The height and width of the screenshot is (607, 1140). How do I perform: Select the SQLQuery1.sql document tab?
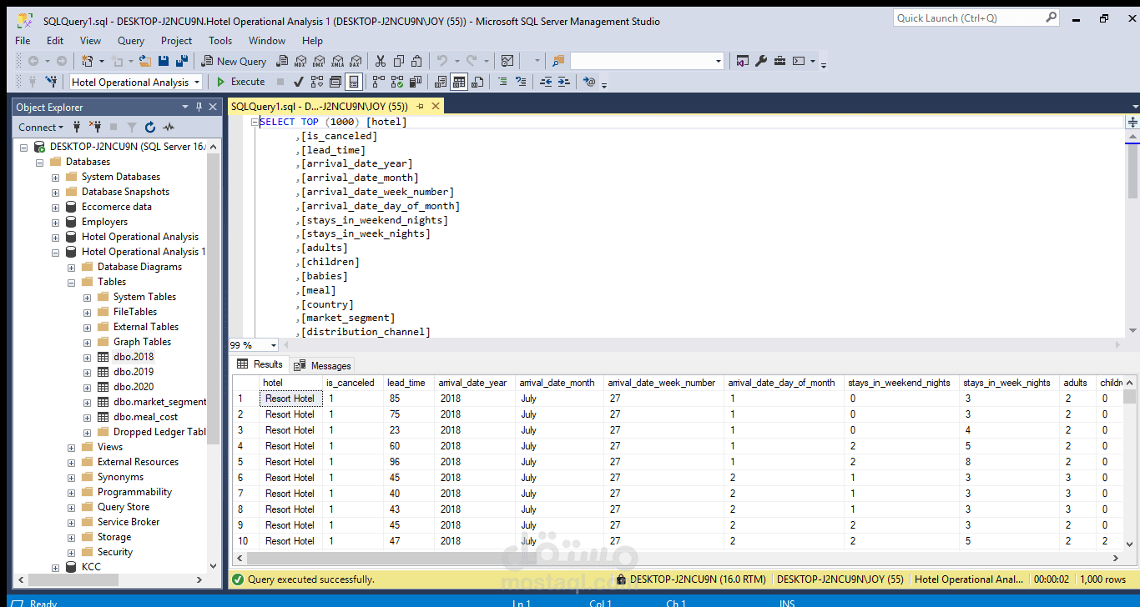pos(319,106)
